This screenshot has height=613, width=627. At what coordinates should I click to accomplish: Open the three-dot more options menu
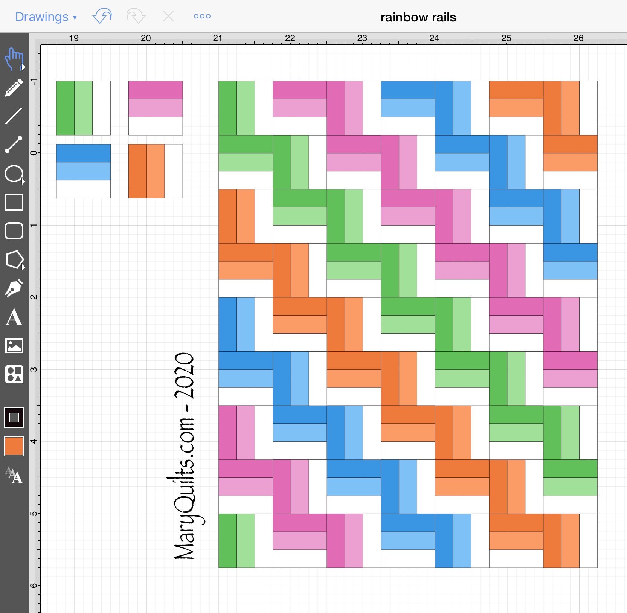pos(202,17)
